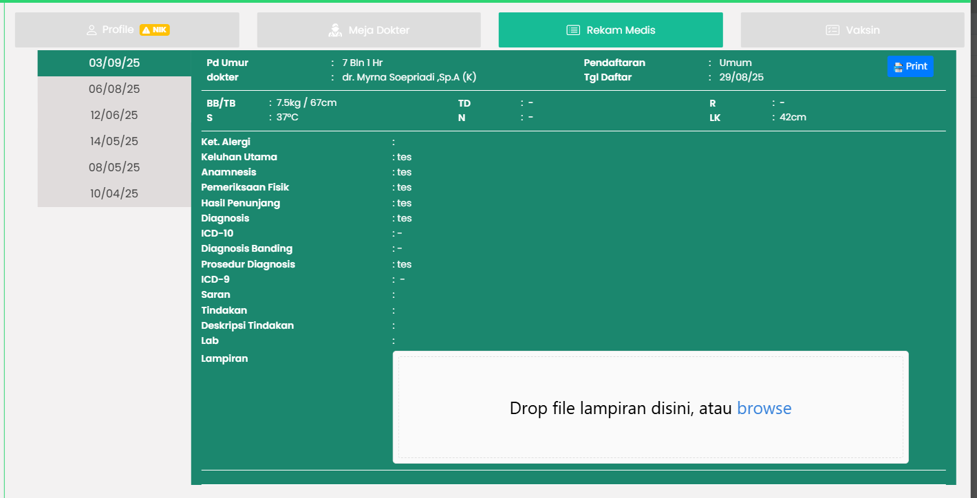Screen dimensions: 977x498
Task: Click the NIK warning badge next to Profile
Action: coord(154,30)
